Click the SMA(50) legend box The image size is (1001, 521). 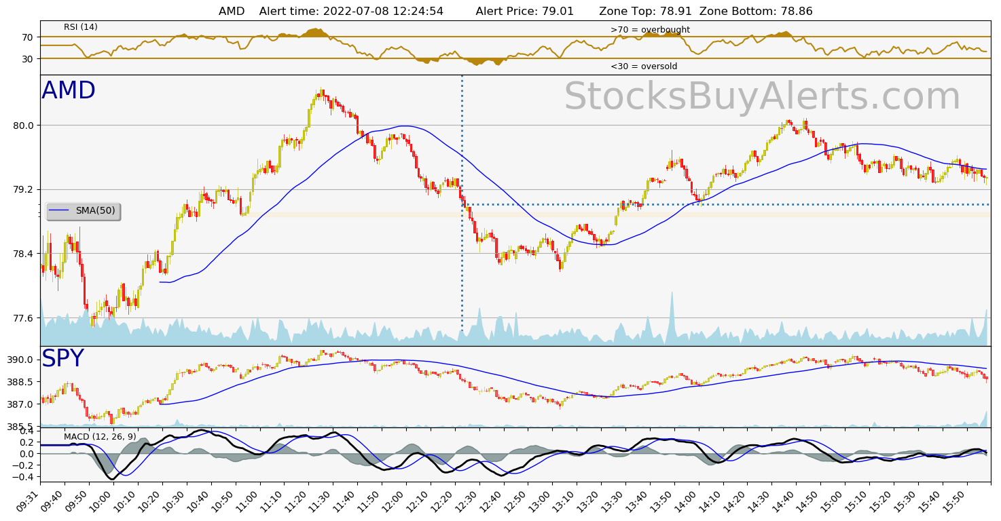tap(84, 211)
